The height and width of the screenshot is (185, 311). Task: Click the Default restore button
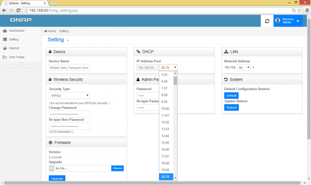231,96
